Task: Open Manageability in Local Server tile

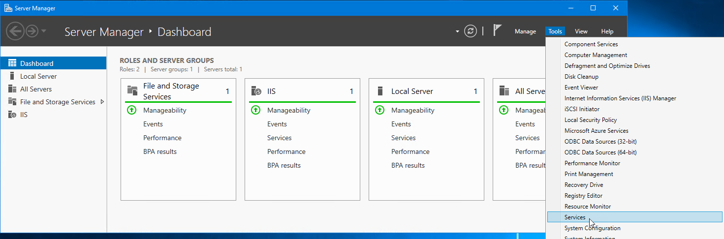Action: click(413, 110)
